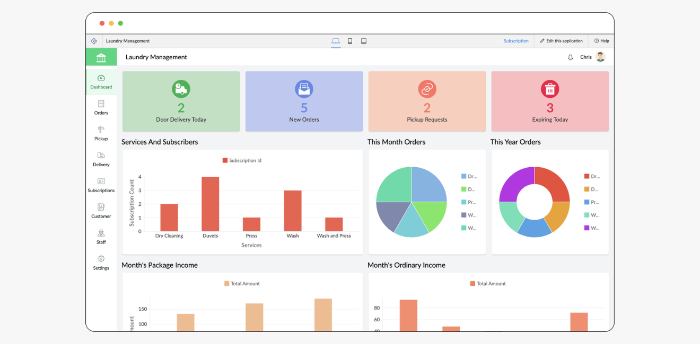
Task: Open the Settings gear section
Action: click(x=101, y=263)
